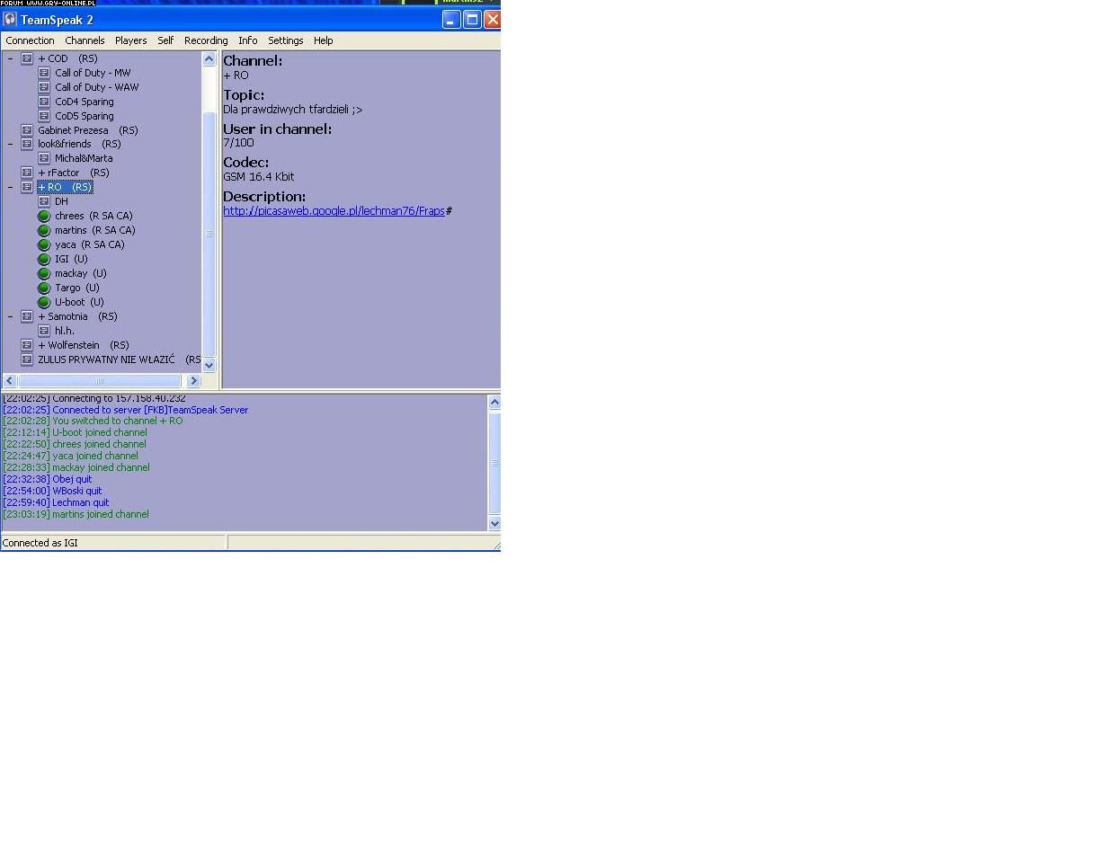Collapse the COD channel tree

coord(11,58)
